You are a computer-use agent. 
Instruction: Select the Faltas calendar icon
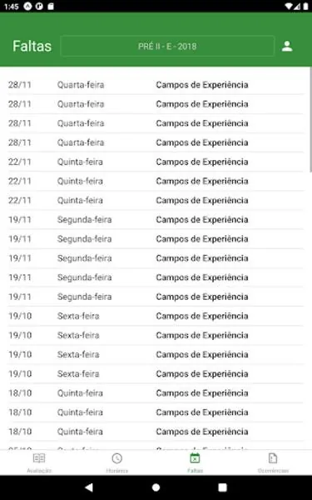[x=195, y=458]
